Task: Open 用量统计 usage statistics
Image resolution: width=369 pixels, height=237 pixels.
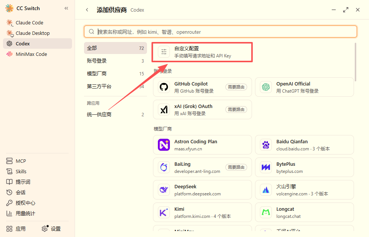Action: click(x=37, y=213)
